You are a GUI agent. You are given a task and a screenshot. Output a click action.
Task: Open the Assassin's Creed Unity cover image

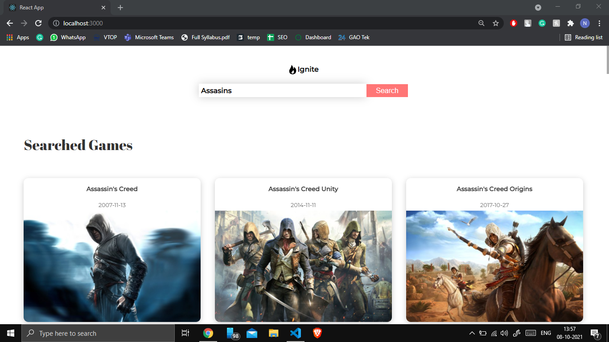(303, 266)
